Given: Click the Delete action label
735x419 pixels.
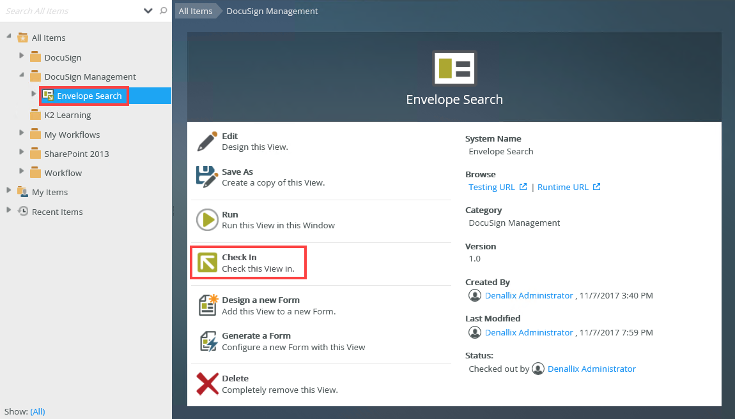Looking at the screenshot, I should point(235,378).
